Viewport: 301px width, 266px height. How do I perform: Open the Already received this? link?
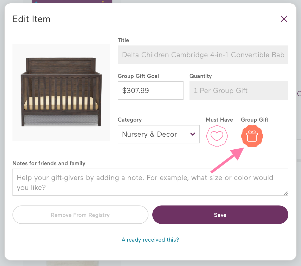point(150,240)
